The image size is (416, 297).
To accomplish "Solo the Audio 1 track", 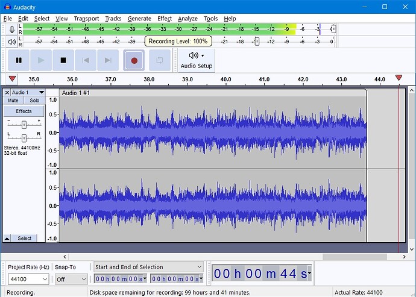I will click(34, 101).
